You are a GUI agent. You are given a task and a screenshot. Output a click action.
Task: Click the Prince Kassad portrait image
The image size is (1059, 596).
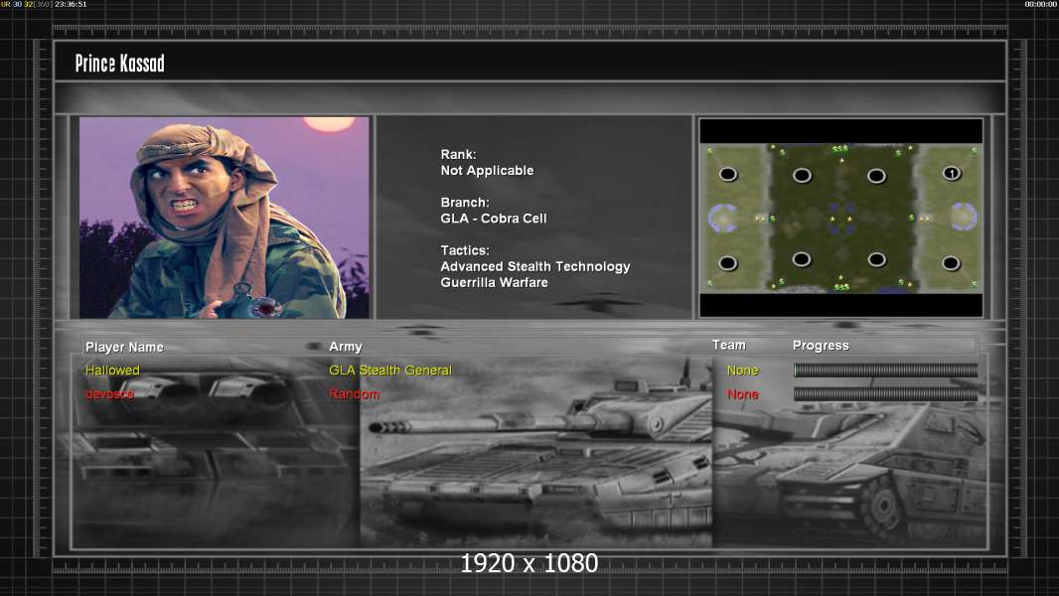point(225,218)
